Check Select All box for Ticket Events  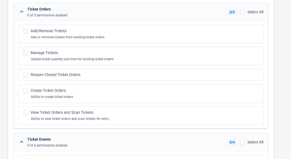pos(242,142)
